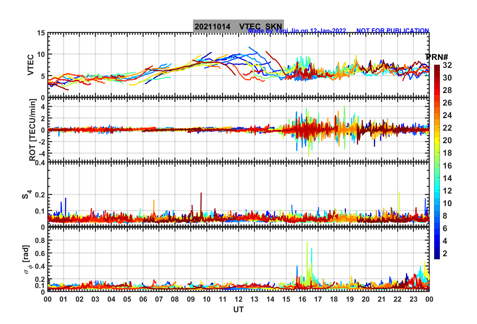Image resolution: width=477 pixels, height=324 pixels.
Task: Select colorbar tick label "24"
Action: pos(447,115)
